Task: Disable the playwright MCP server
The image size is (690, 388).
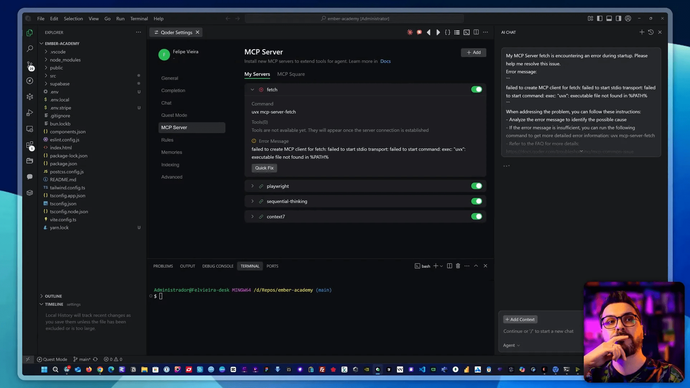Action: (477, 186)
